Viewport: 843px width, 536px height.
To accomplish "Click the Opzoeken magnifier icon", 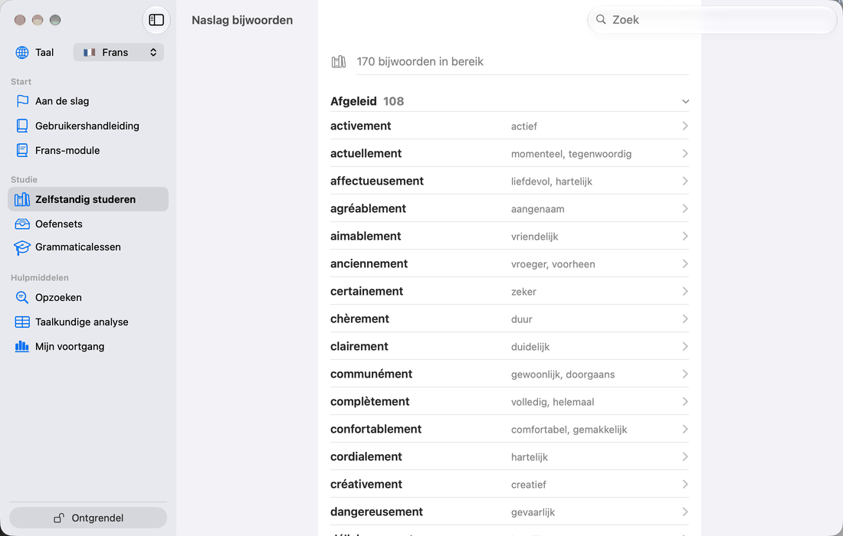I will pyautogui.click(x=22, y=298).
